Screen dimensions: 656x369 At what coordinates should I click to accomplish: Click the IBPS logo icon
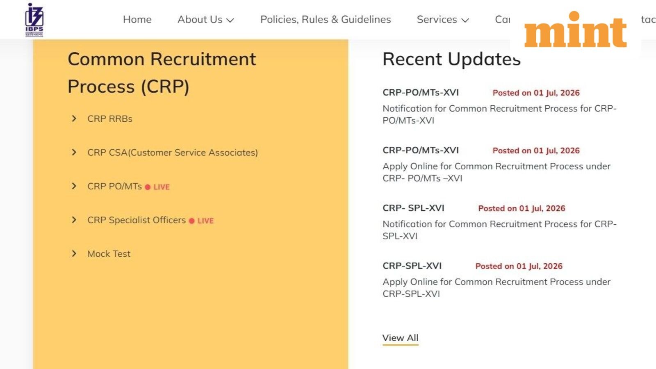click(x=34, y=20)
